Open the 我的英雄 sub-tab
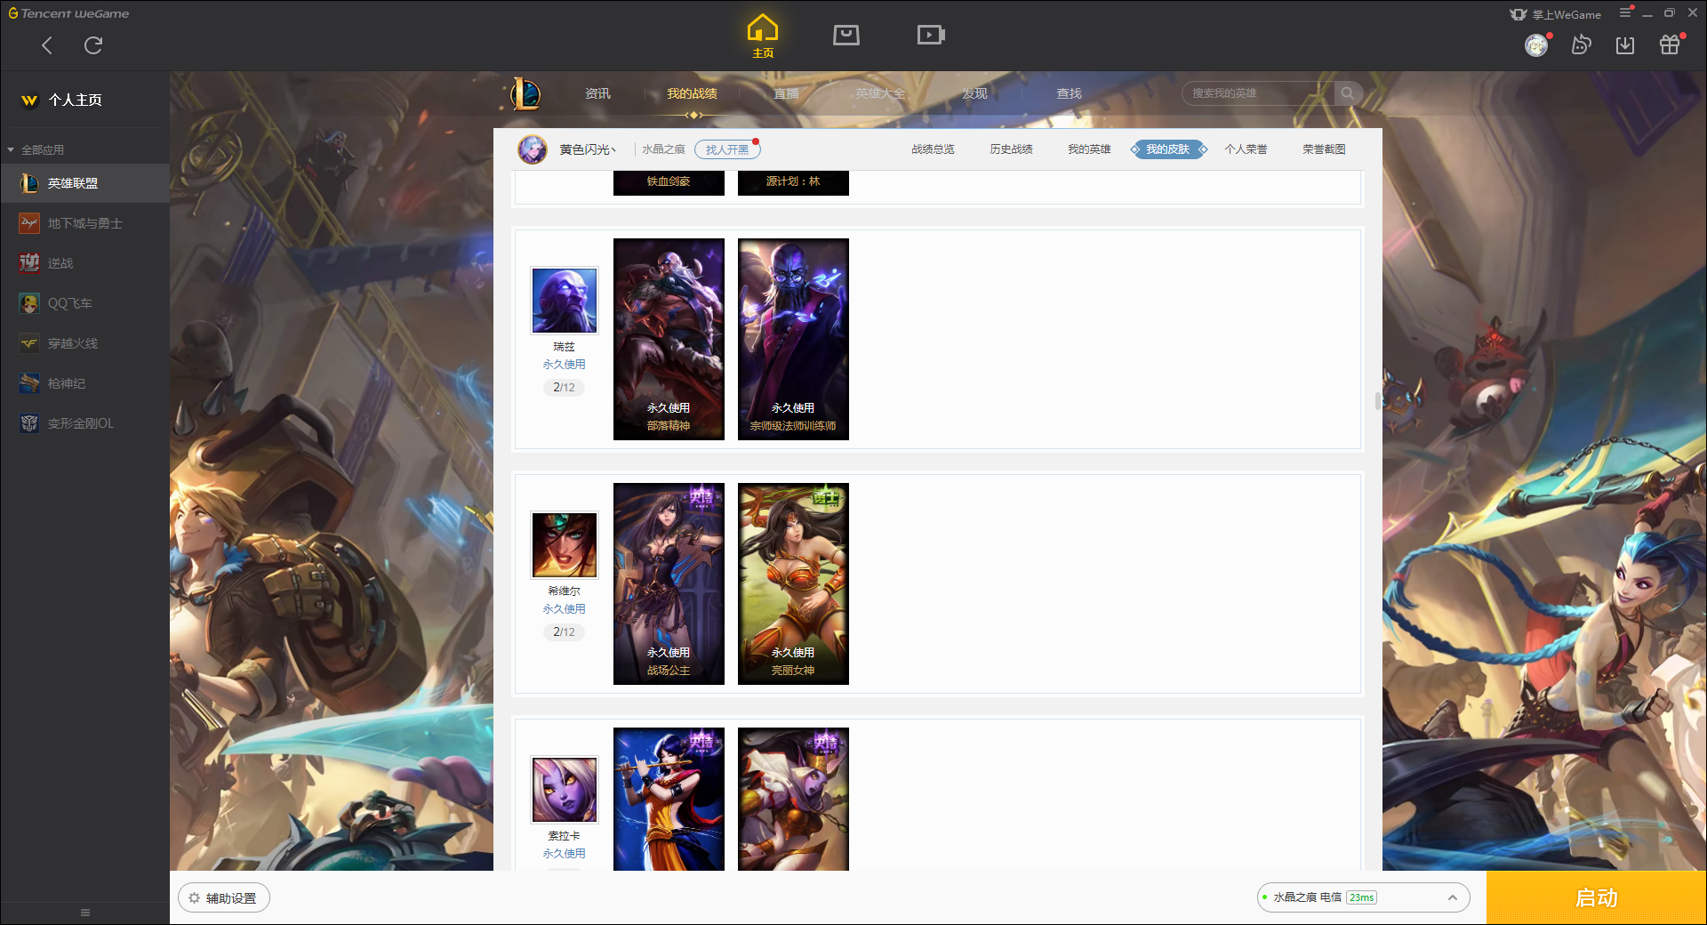This screenshot has width=1707, height=925. [x=1089, y=149]
